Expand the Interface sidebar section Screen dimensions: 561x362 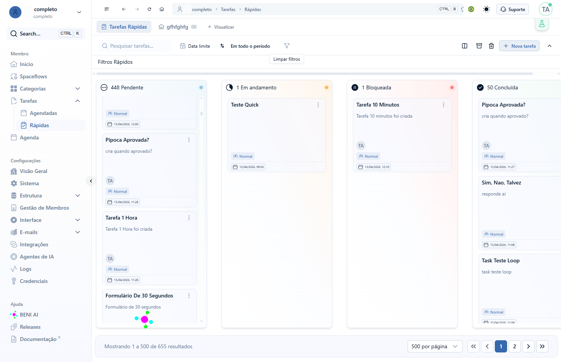(78, 220)
